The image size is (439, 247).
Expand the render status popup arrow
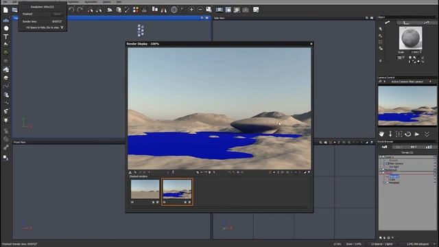[x=62, y=27]
